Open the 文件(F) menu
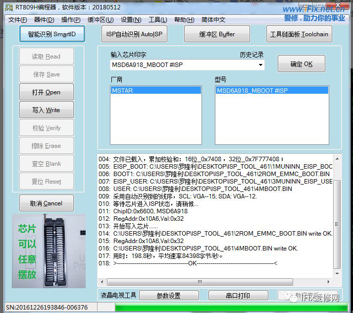The width and height of the screenshot is (353, 313). point(18,20)
